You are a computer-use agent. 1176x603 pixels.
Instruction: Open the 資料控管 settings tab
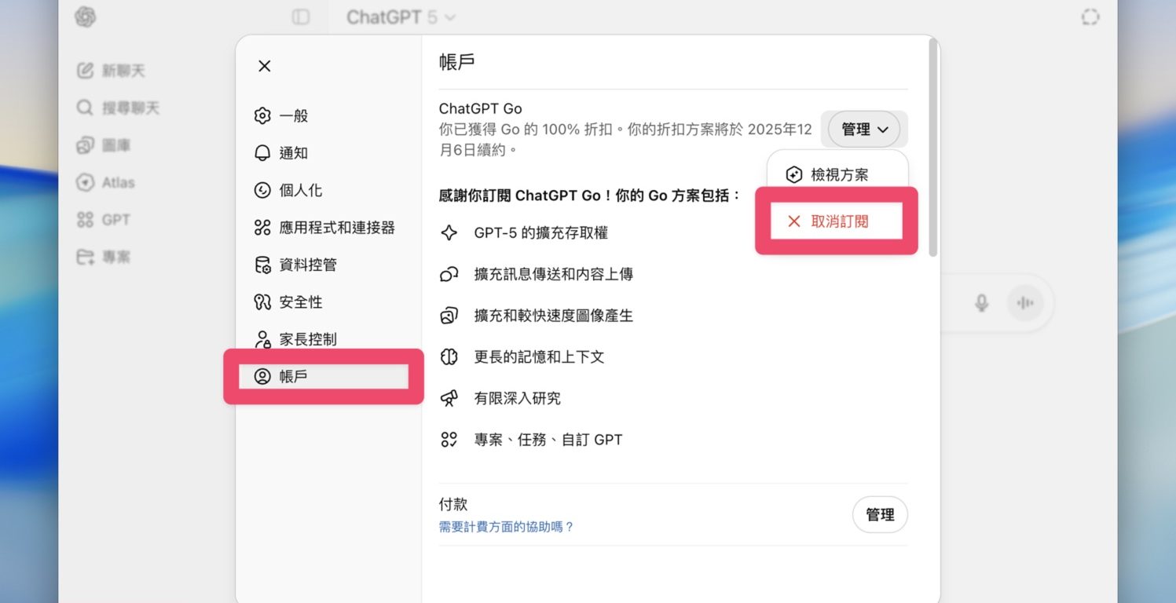tap(307, 265)
